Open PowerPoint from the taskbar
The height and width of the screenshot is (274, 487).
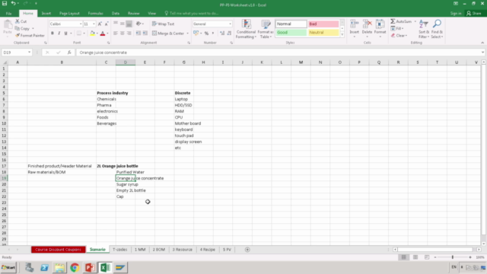[x=90, y=267]
